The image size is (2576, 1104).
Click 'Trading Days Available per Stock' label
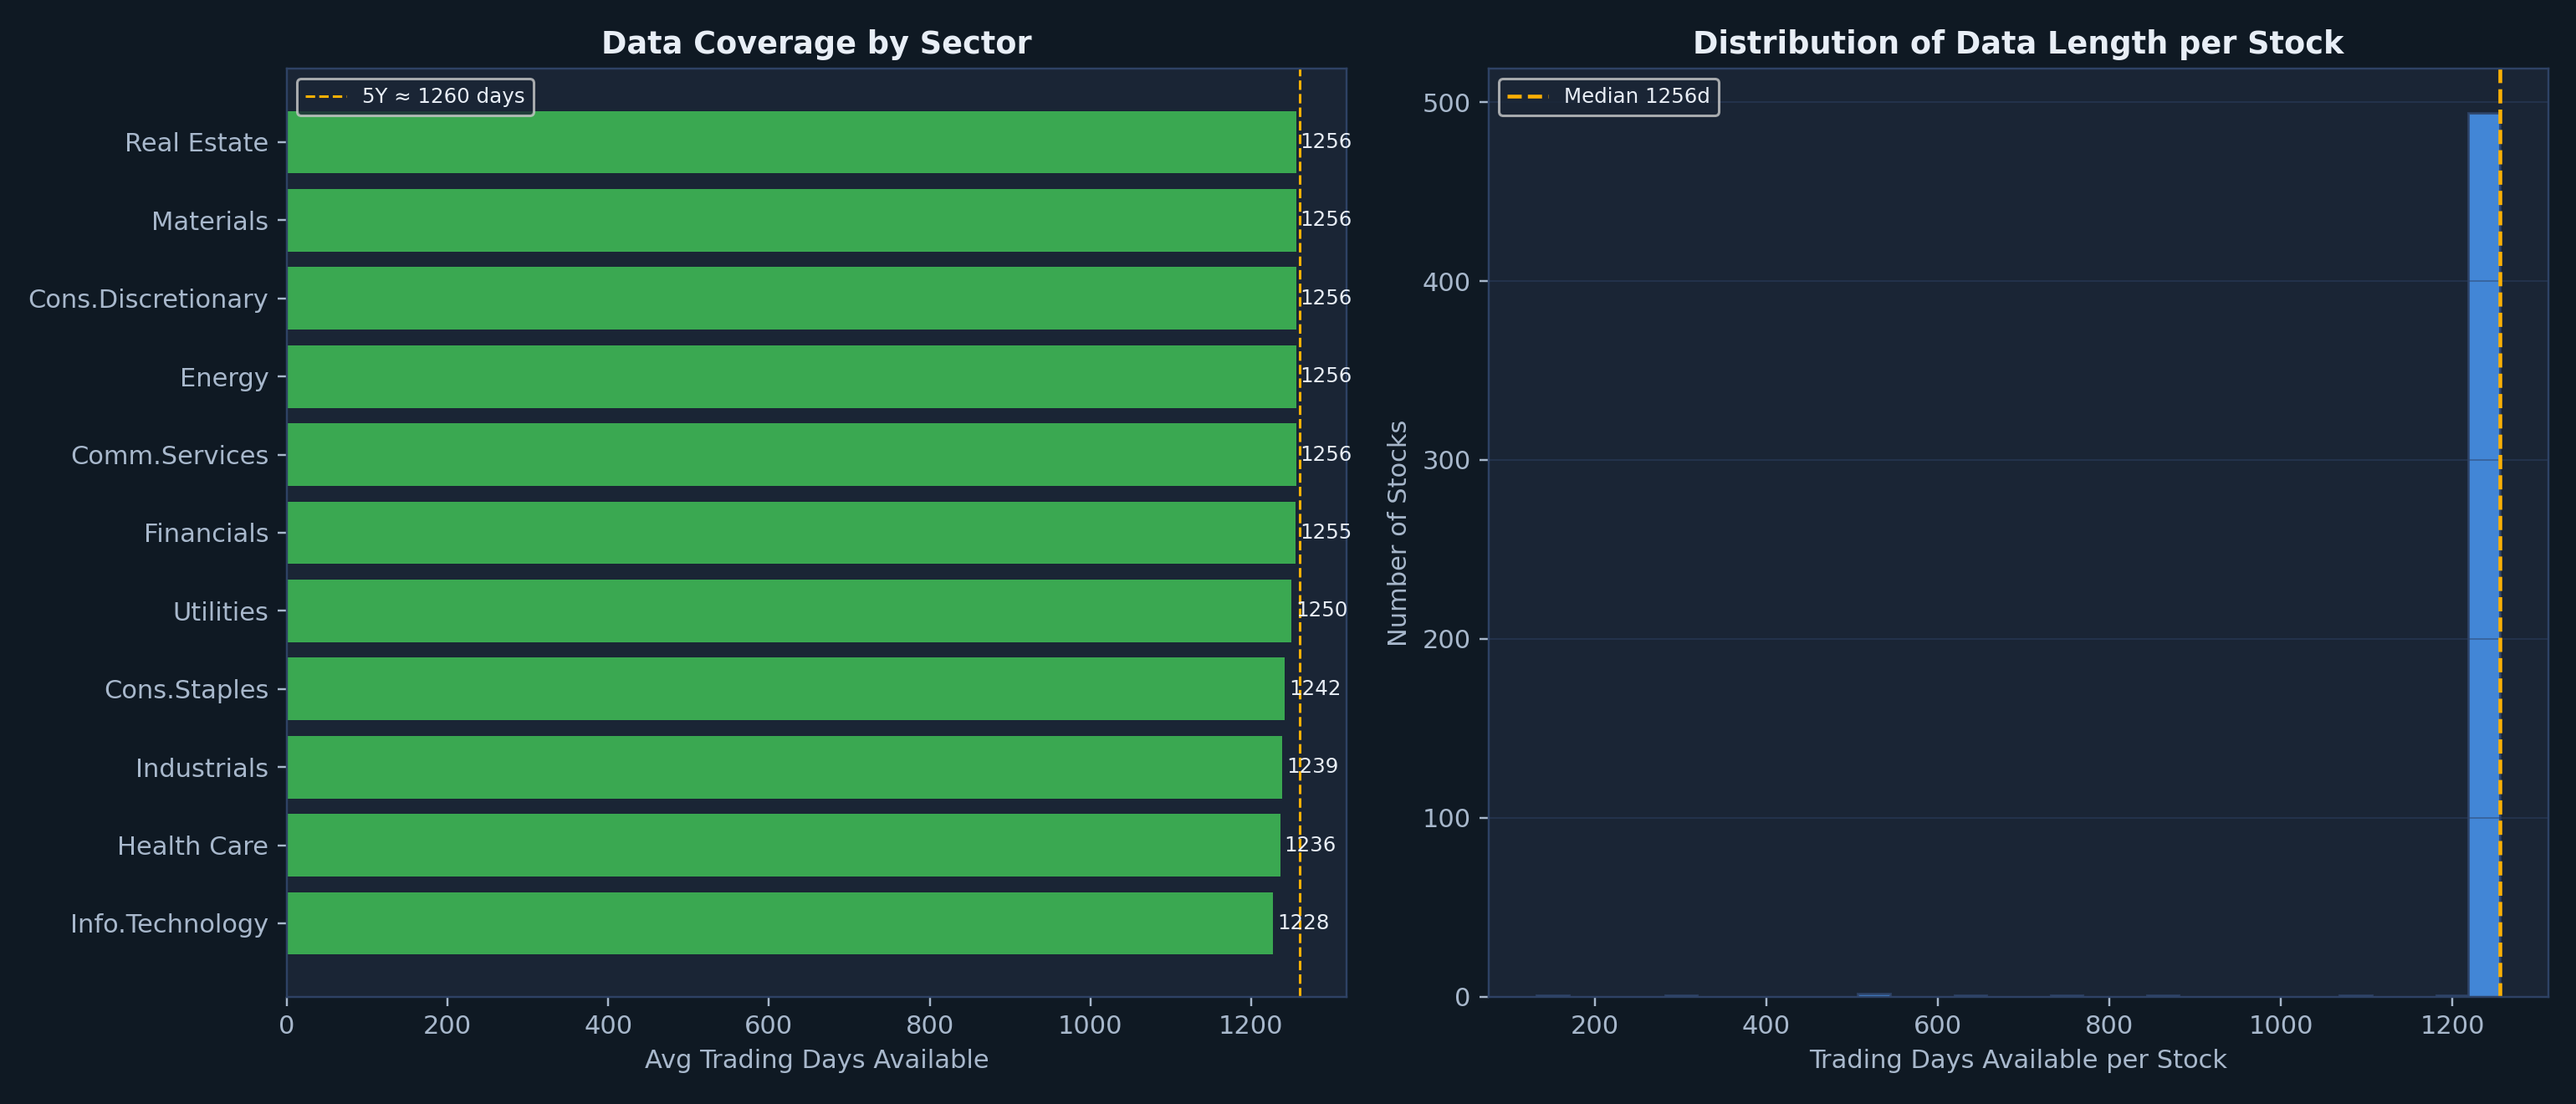click(x=2018, y=1060)
